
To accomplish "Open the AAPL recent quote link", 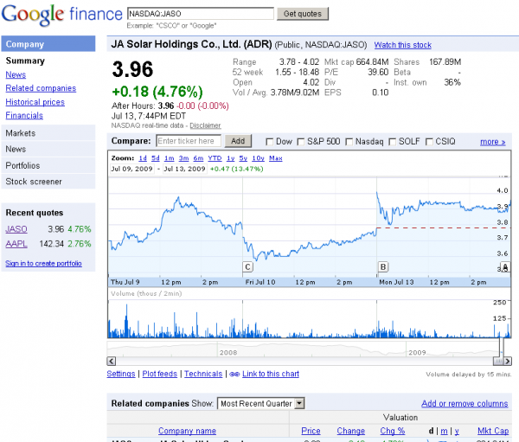I will pos(16,244).
